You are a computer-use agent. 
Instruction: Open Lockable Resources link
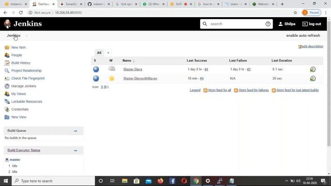[26, 102]
